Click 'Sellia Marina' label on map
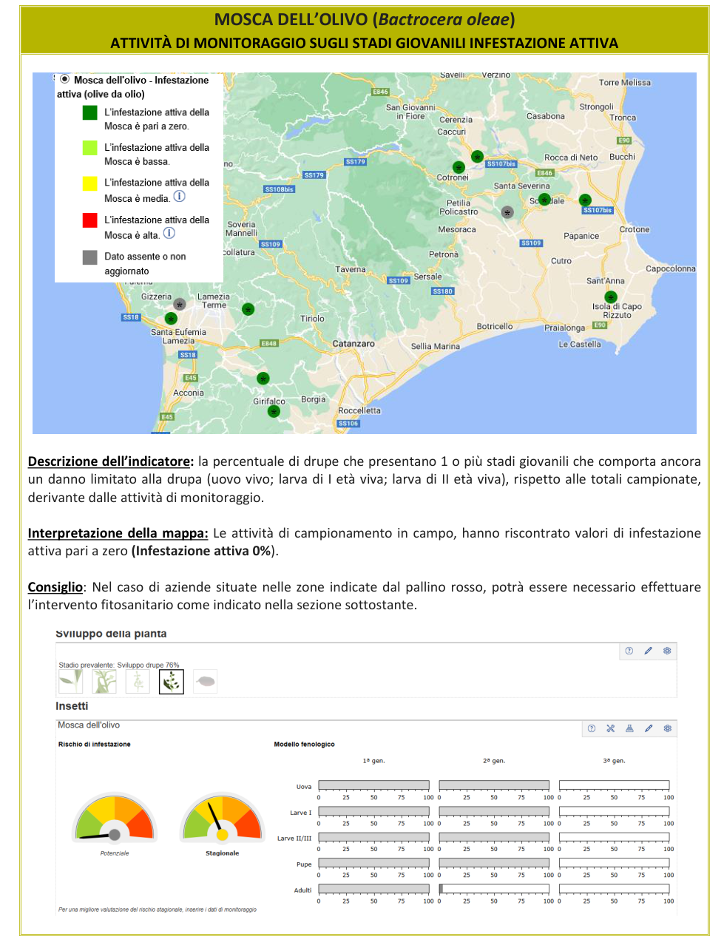Screen dimensions: 724x945 [x=436, y=346]
